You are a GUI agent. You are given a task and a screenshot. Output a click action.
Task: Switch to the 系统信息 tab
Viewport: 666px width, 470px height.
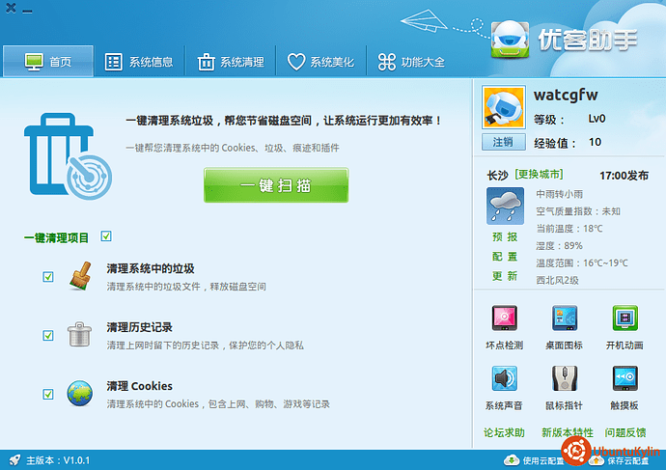click(139, 62)
